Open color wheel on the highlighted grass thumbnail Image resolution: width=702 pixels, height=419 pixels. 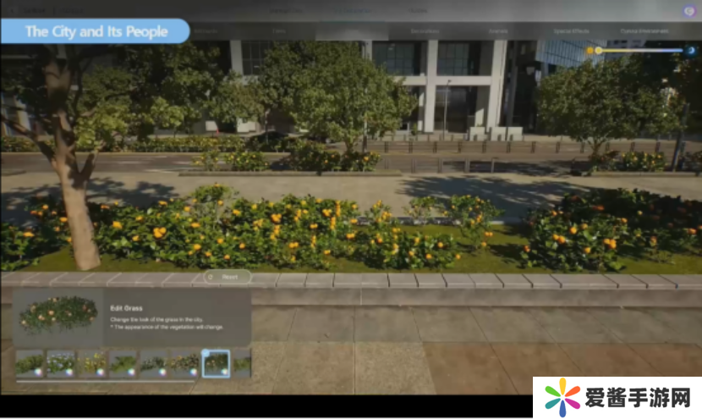click(x=224, y=372)
